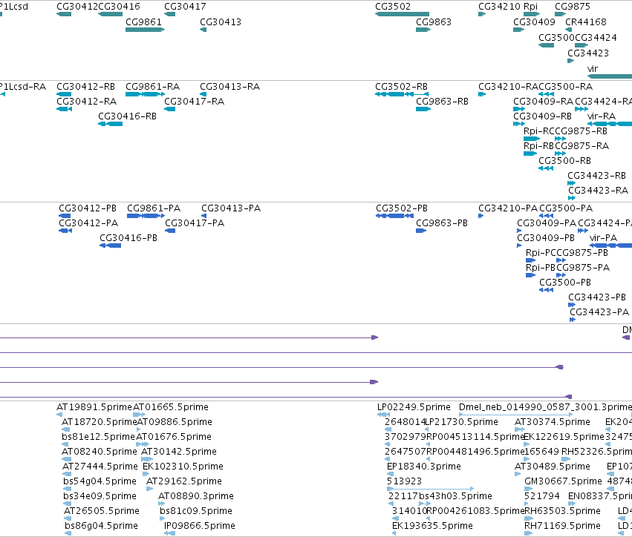Click the CG30417-PA protein label

point(195,223)
